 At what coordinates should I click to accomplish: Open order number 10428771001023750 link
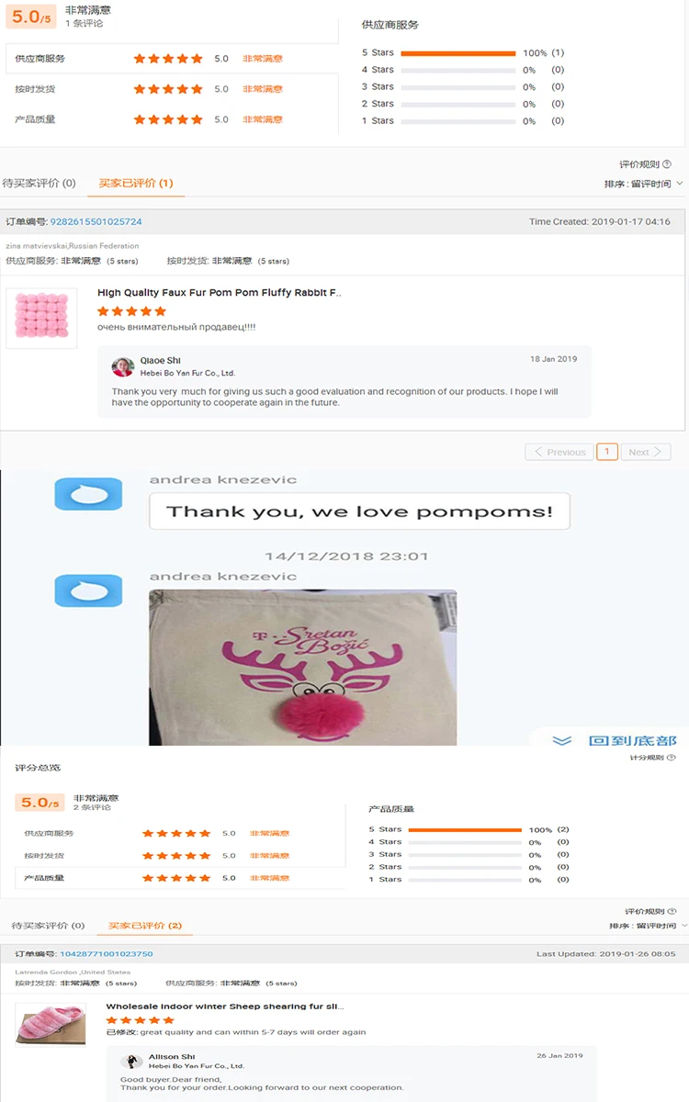107,954
